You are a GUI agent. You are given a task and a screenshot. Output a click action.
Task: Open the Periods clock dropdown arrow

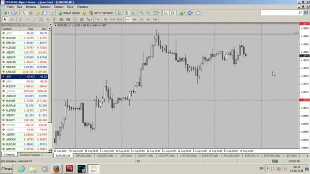193,13
